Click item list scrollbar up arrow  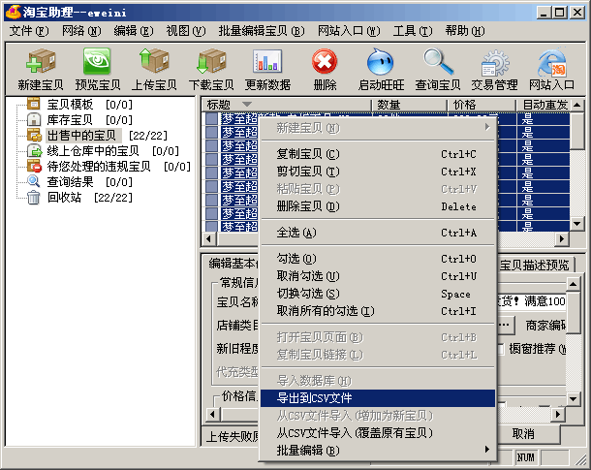(x=577, y=105)
